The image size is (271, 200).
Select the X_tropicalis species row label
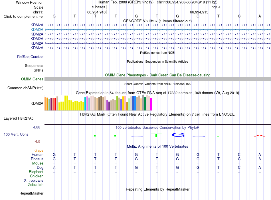34,181
